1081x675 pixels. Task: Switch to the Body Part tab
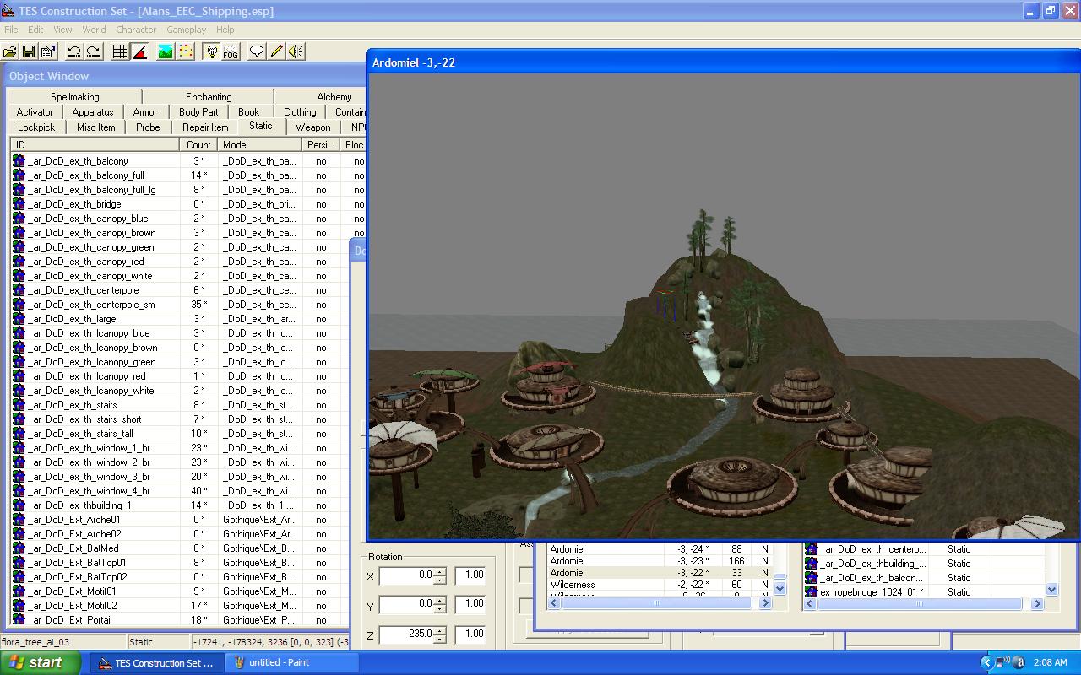click(x=198, y=112)
